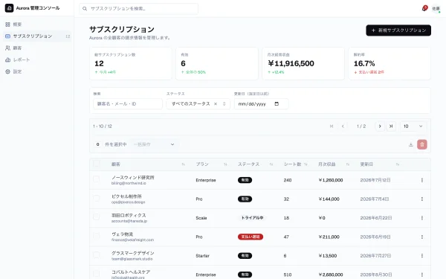
Task: Open row actions for ピクセル制作所
Action: 422,199
